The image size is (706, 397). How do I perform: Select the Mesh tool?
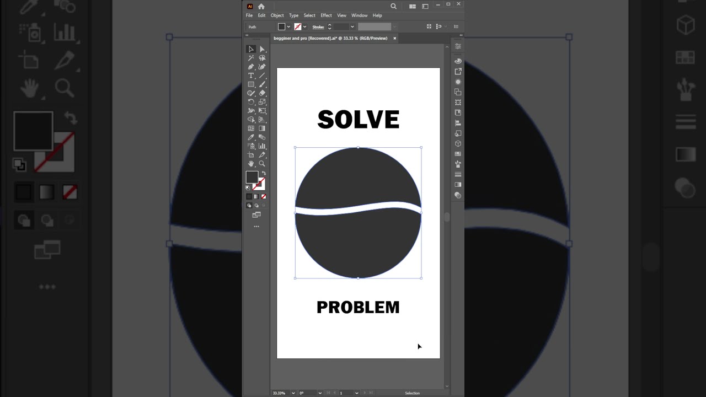tap(251, 128)
